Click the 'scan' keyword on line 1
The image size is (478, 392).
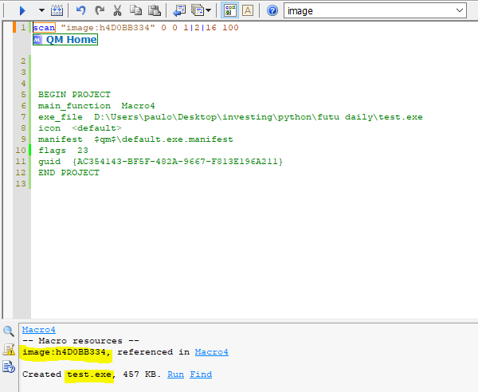click(x=44, y=28)
